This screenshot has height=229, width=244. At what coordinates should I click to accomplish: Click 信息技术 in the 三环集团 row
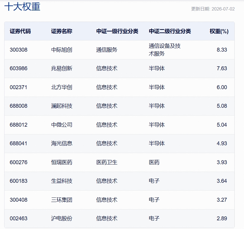tap(107, 200)
